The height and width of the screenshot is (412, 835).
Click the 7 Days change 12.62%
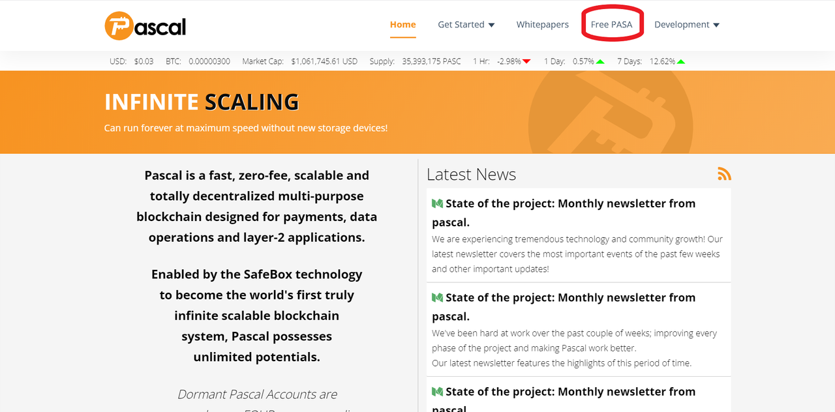tap(662, 61)
